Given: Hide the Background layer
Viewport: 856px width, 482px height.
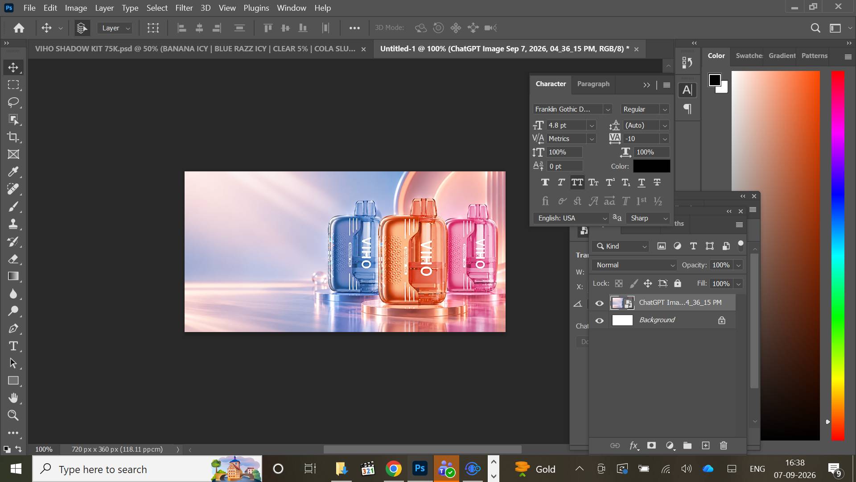Looking at the screenshot, I should point(600,320).
